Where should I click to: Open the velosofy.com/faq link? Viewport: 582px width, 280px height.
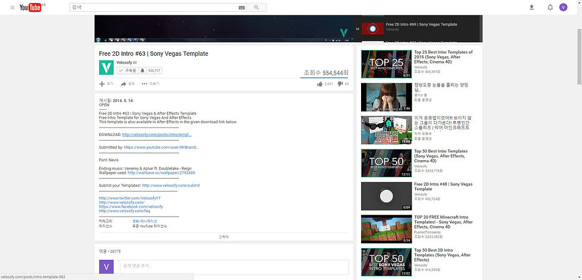pos(124,211)
